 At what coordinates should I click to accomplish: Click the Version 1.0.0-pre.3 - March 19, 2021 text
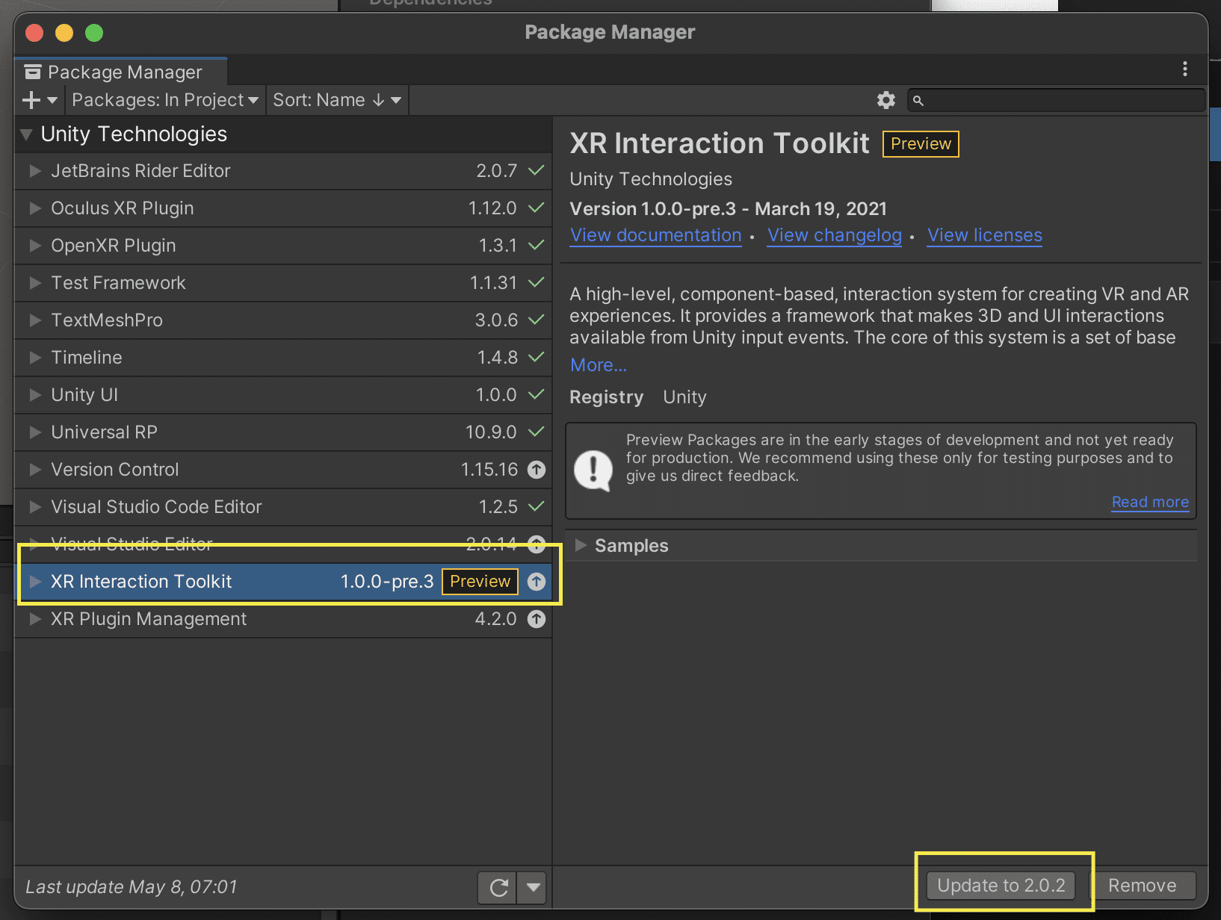point(728,209)
